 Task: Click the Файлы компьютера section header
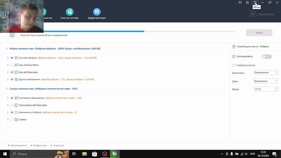pyautogui.click(x=55, y=49)
